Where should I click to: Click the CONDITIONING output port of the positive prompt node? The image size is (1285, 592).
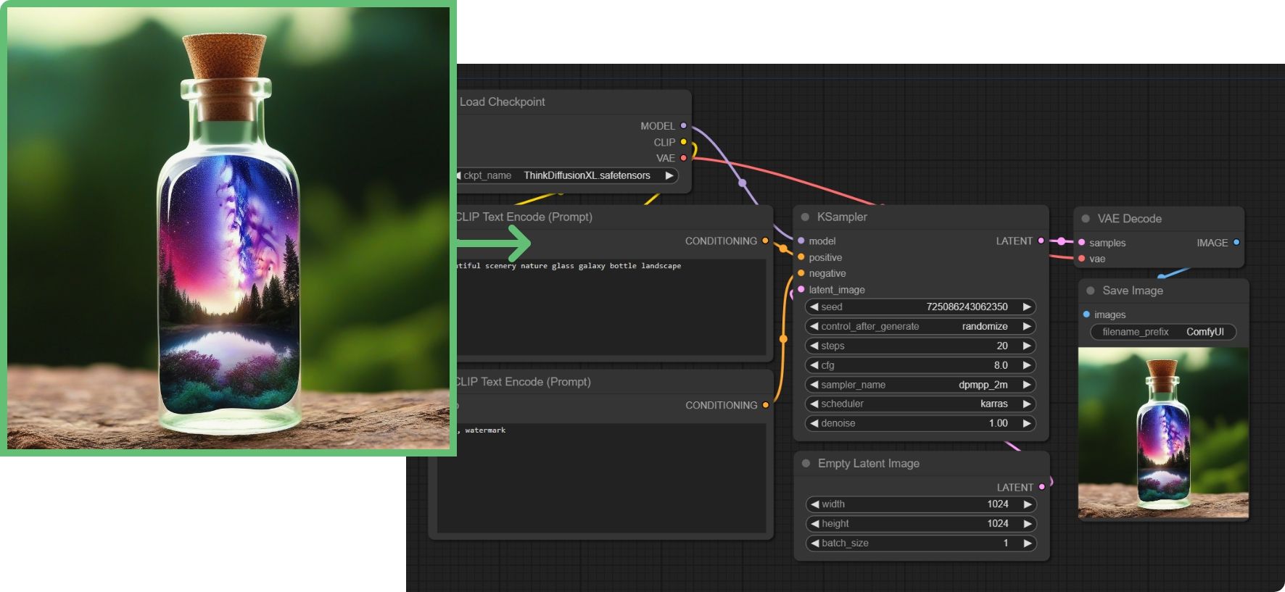pos(765,241)
